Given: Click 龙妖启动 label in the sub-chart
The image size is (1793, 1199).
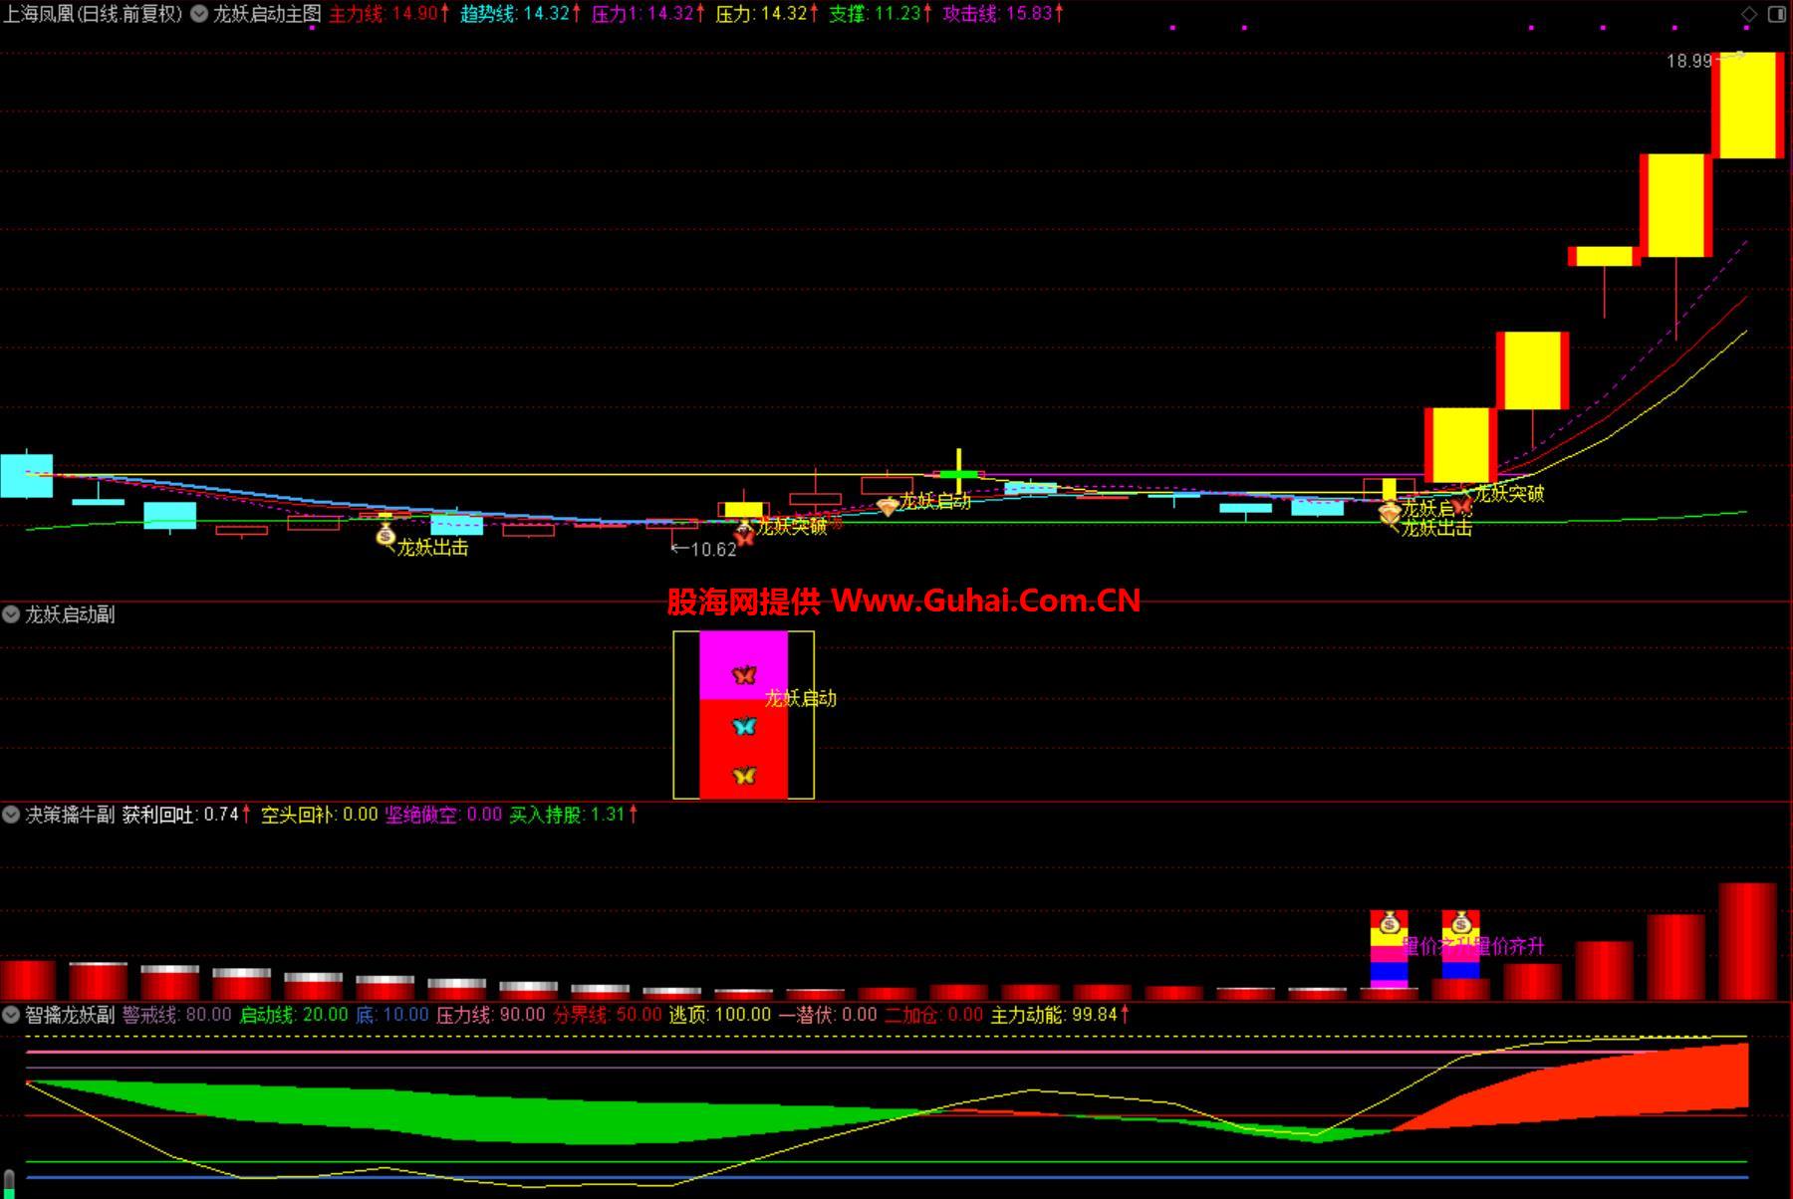Looking at the screenshot, I should (x=801, y=698).
